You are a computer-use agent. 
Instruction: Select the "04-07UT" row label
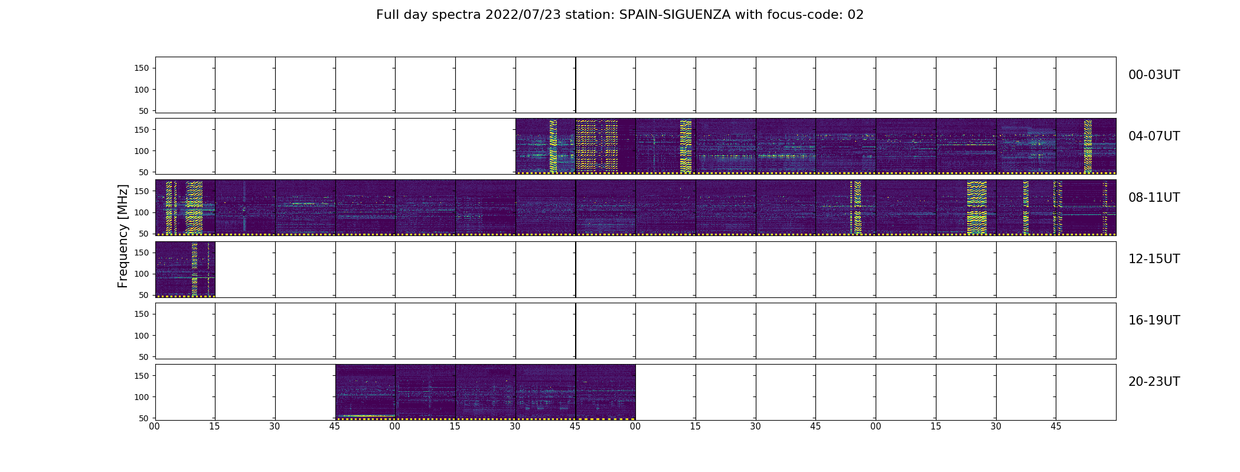pyautogui.click(x=1154, y=136)
